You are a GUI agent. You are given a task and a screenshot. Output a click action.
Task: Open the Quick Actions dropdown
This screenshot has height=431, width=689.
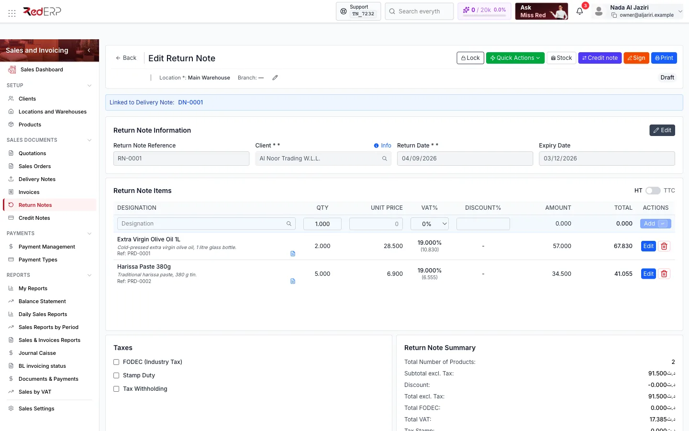click(x=515, y=58)
